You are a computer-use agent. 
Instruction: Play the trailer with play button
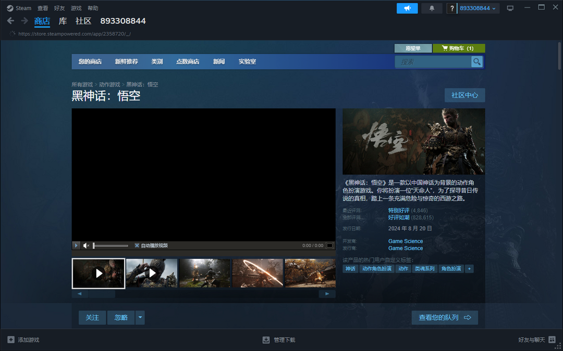[x=76, y=245]
